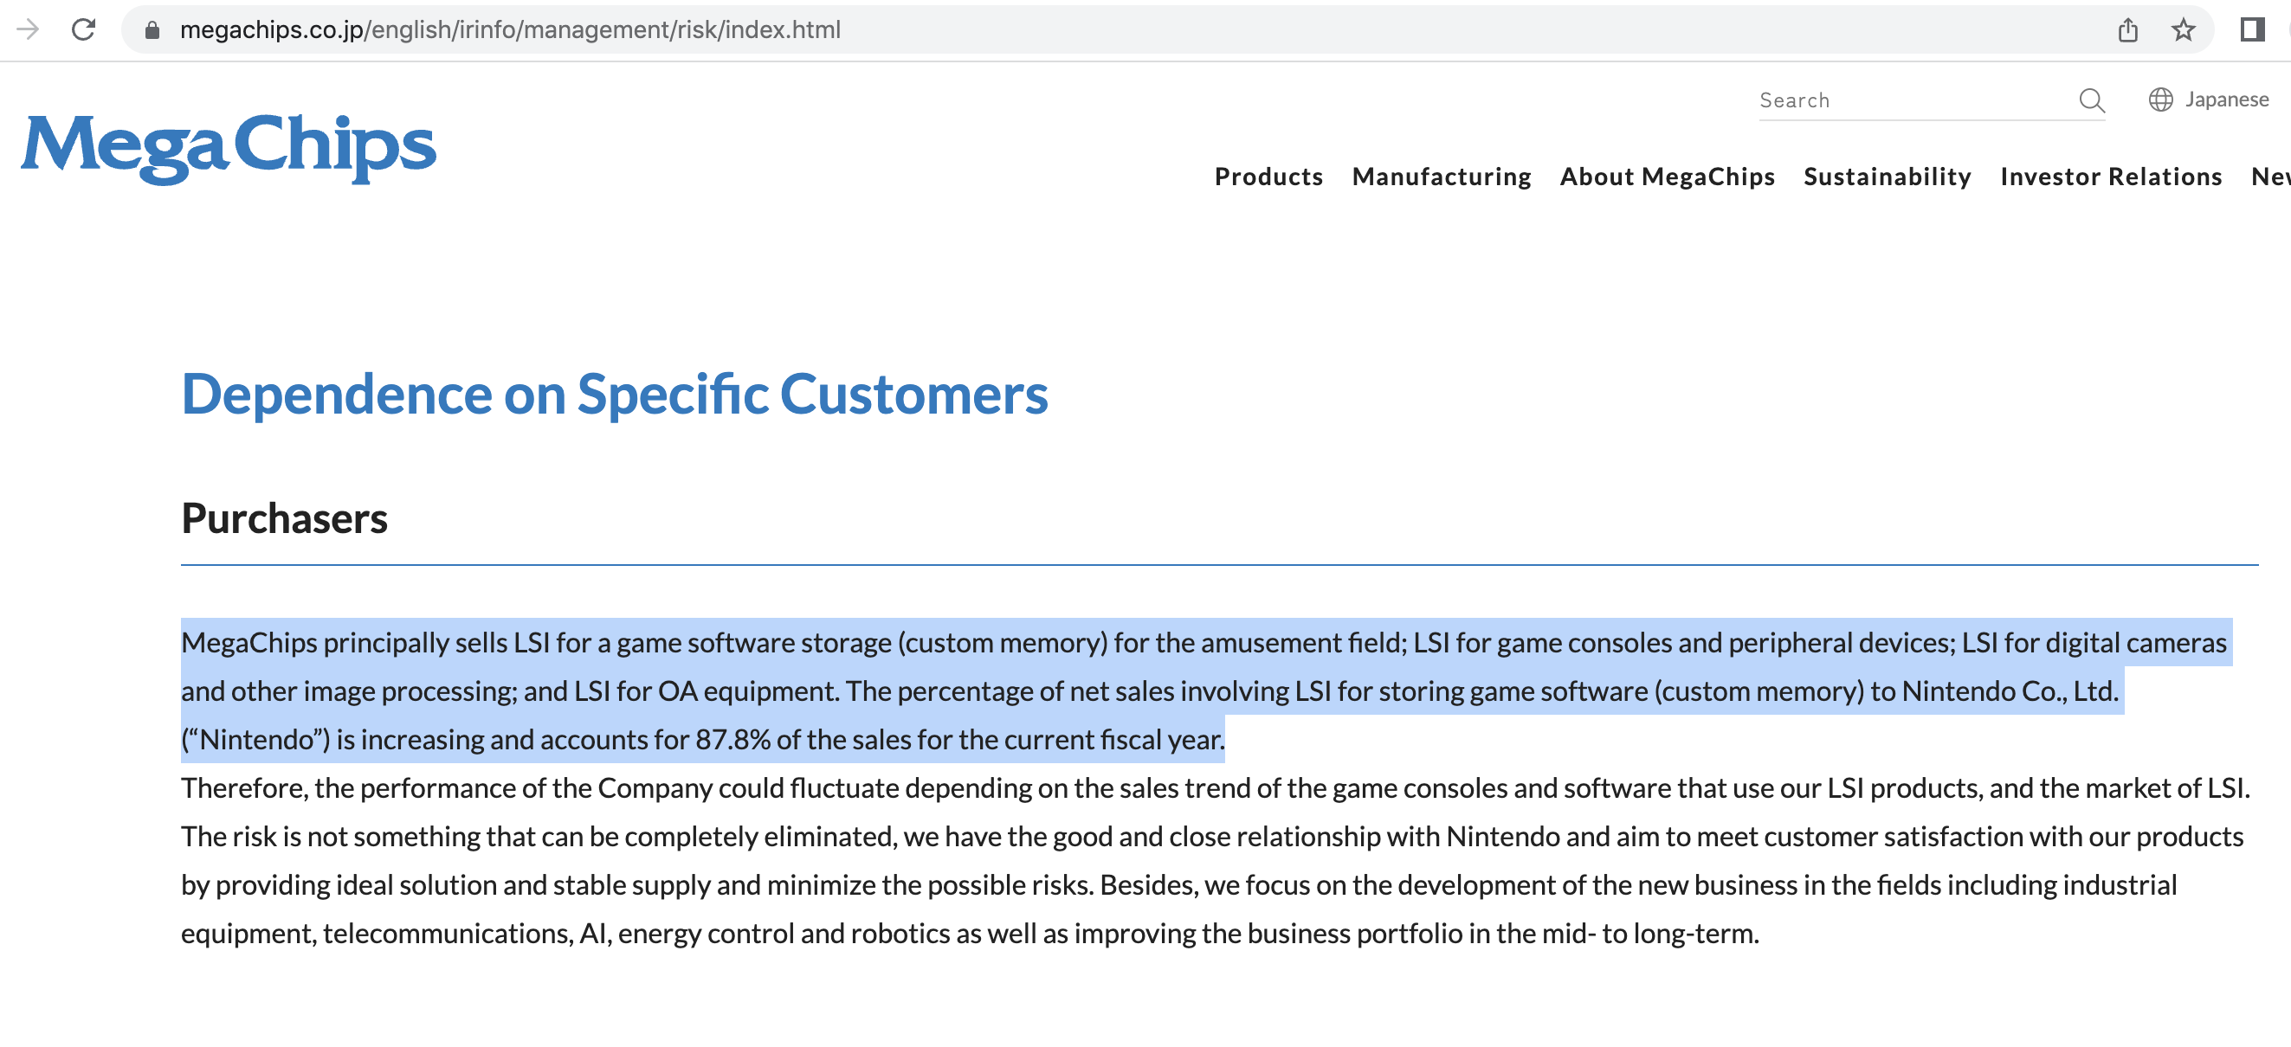Focus the browser address bar
The image size is (2291, 1047).
point(1068,30)
